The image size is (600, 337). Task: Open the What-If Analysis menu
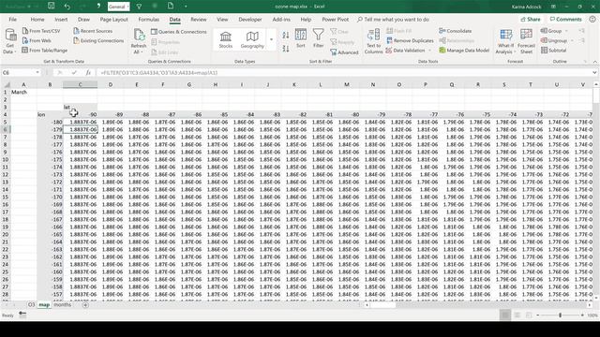click(x=506, y=41)
